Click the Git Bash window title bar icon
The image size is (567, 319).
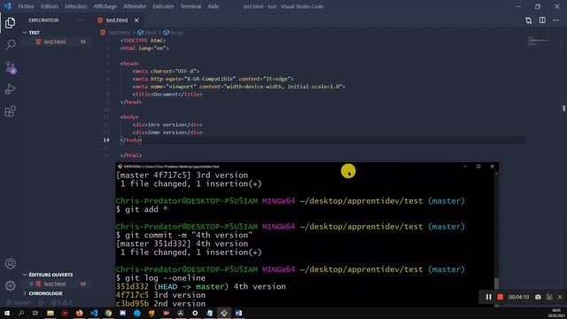click(x=120, y=167)
